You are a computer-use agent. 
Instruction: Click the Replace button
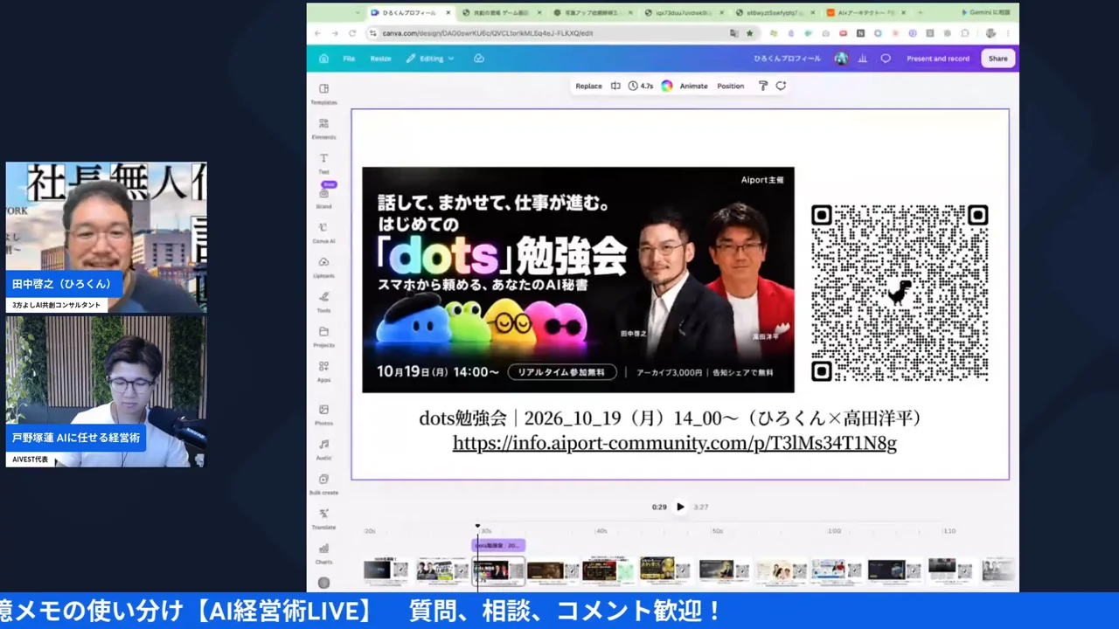[x=588, y=86]
